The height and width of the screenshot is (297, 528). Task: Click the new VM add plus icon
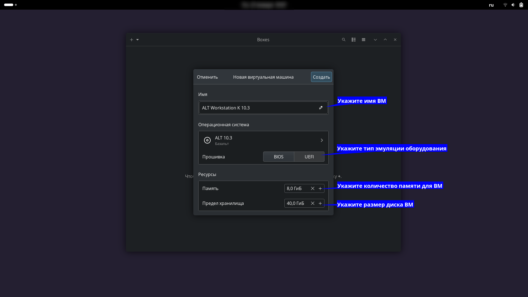(x=131, y=40)
